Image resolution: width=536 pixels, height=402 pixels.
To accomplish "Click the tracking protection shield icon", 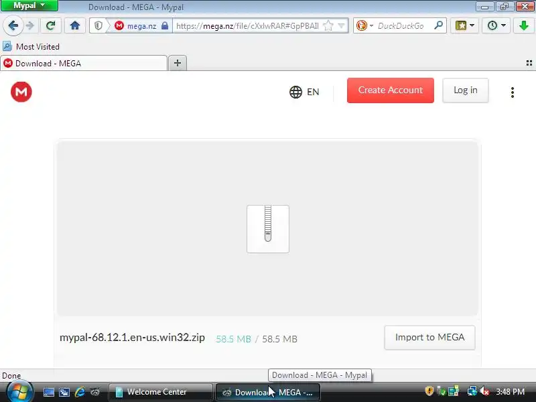I will tap(98, 26).
